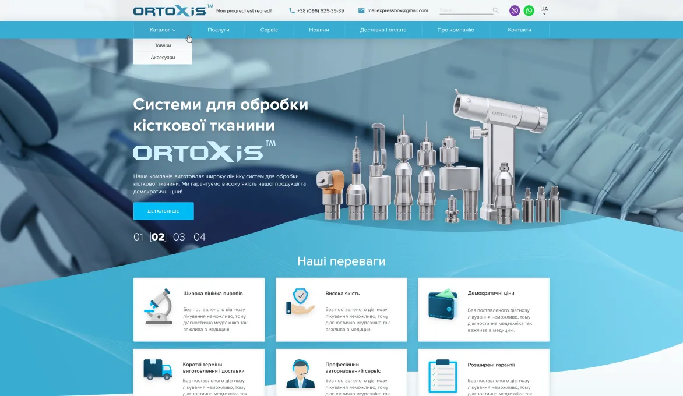Open the Послуги menu item
683x396 pixels.
coord(218,30)
